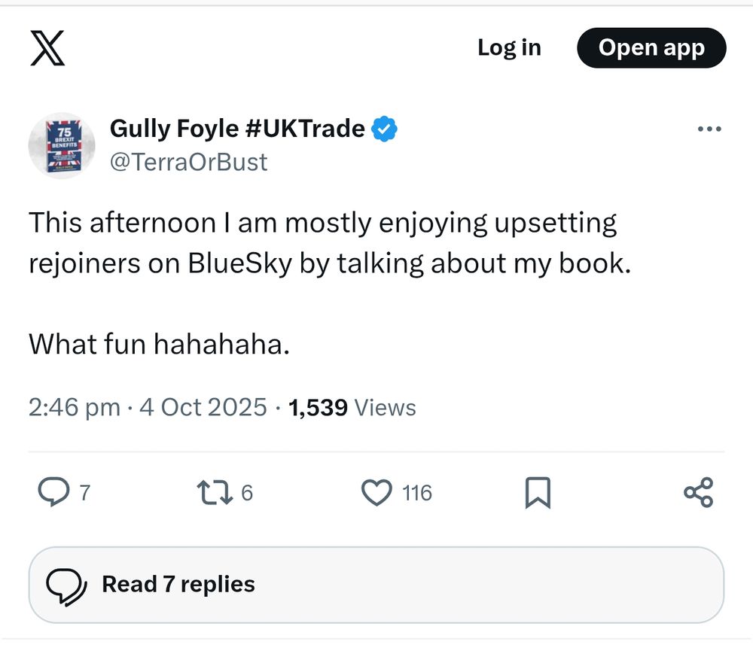Click the 2:46 pm timestamp
753x669 pixels.
[74, 408]
